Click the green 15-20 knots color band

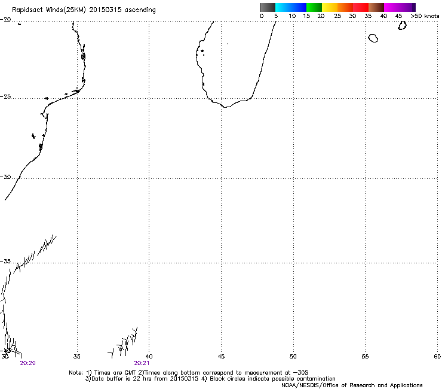(x=314, y=7)
